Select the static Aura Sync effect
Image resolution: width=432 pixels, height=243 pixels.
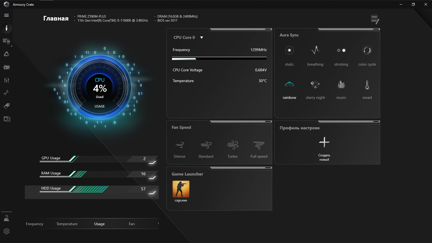click(x=289, y=56)
